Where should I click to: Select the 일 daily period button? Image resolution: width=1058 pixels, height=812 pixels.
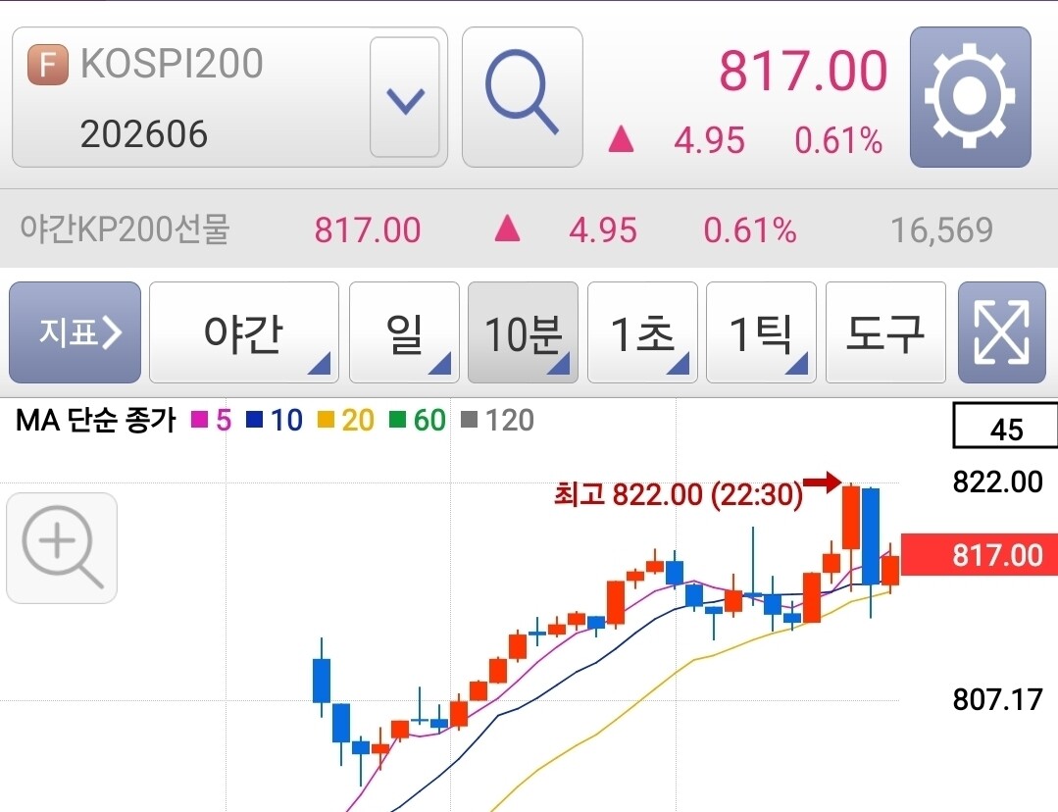[404, 332]
